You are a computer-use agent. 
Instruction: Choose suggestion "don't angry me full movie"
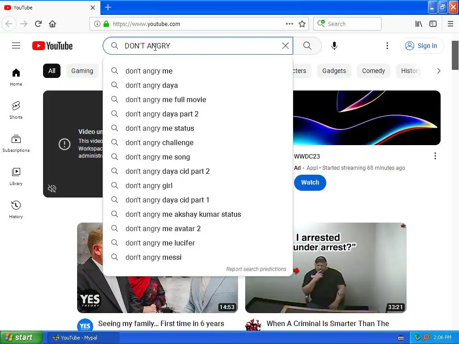198,99
